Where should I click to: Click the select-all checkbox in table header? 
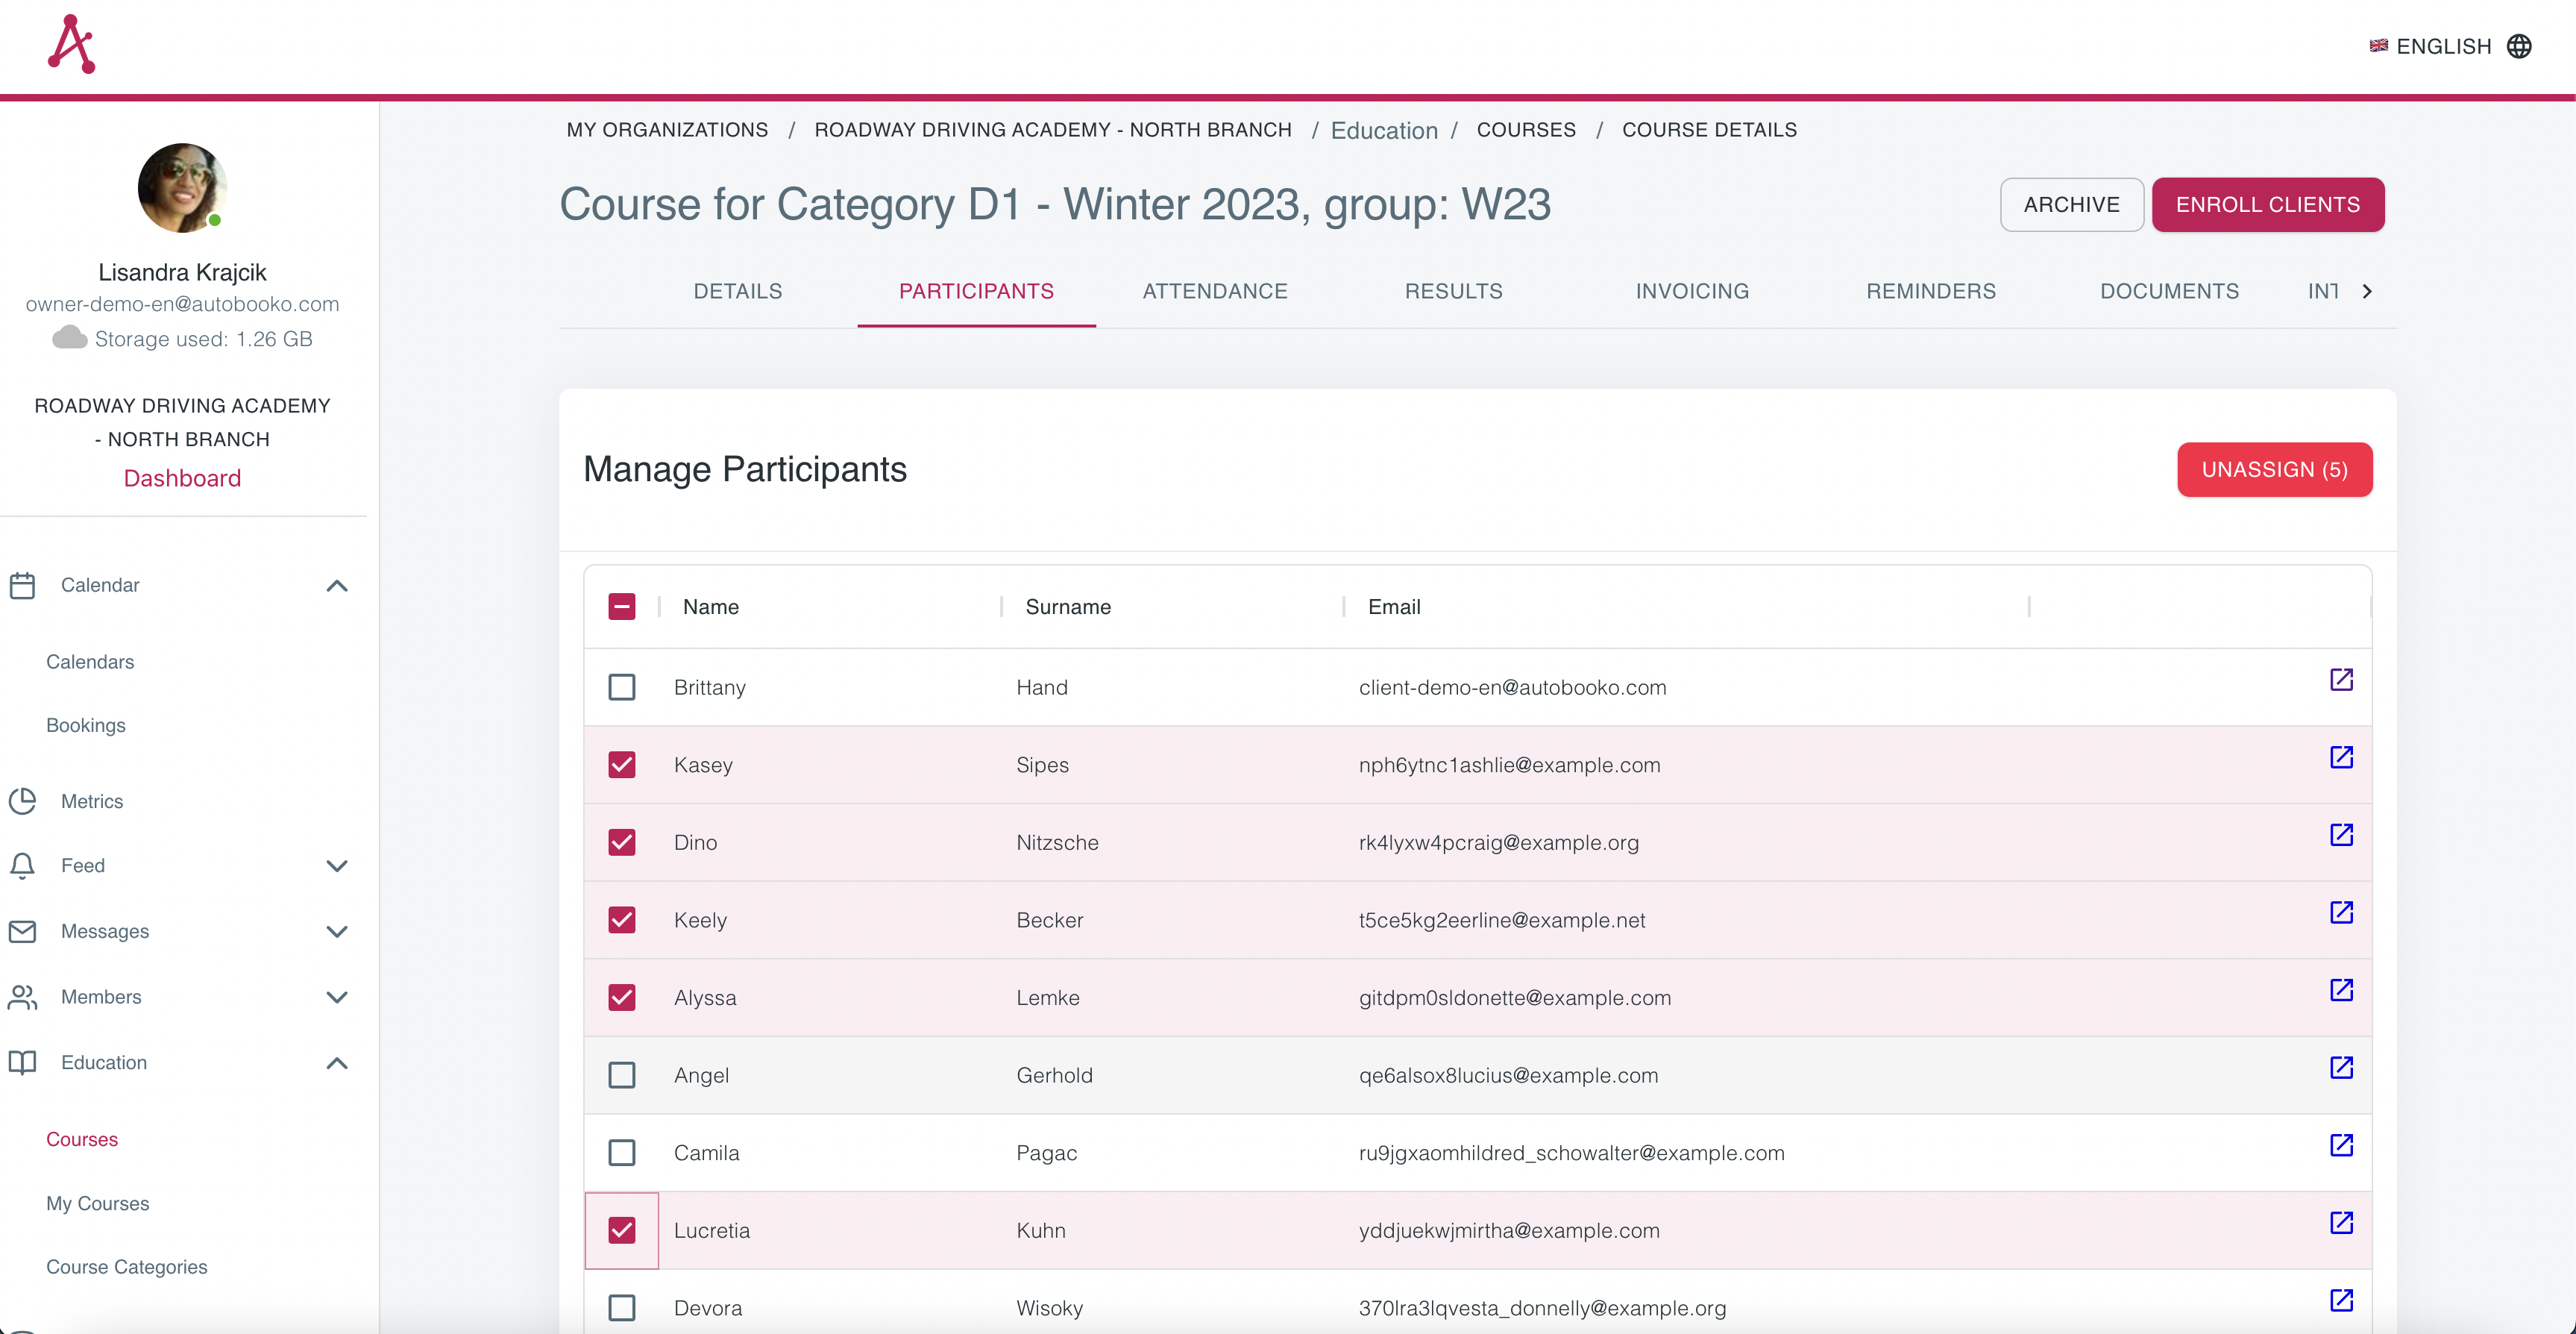pyautogui.click(x=622, y=607)
